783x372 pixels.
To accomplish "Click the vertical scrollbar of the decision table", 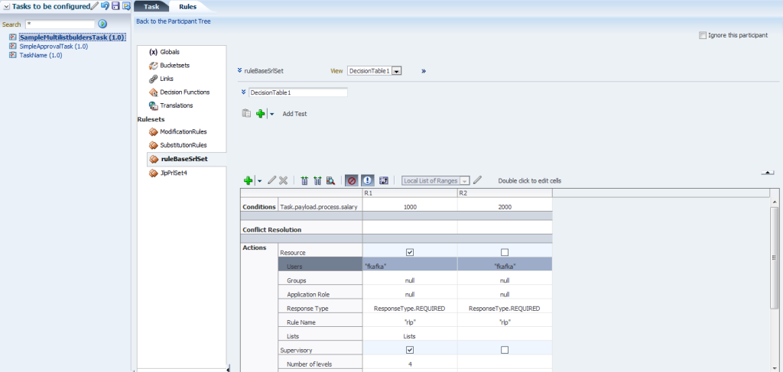I will tap(774, 257).
